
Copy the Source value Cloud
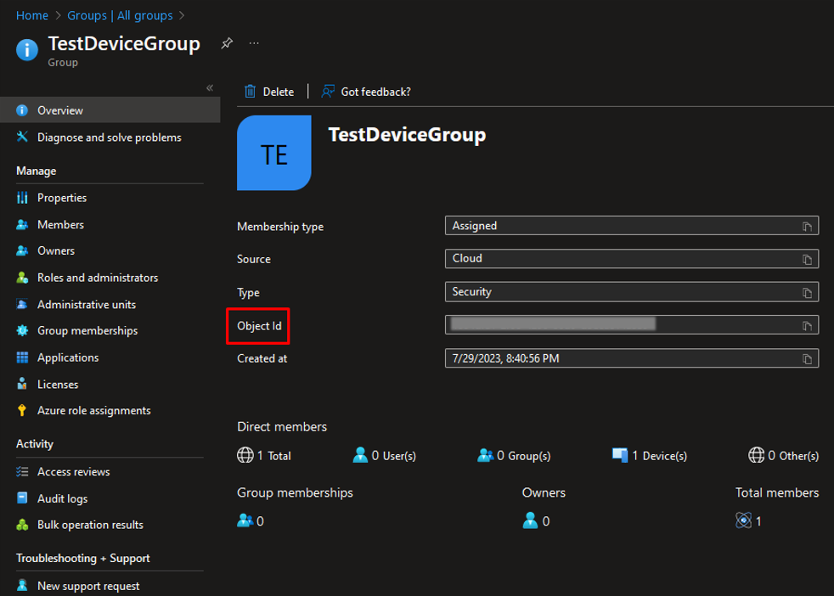pyautogui.click(x=807, y=260)
